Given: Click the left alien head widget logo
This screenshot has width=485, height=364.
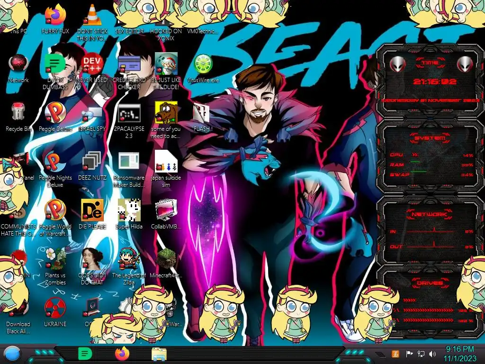Looking at the screenshot, I should [x=397, y=64].
